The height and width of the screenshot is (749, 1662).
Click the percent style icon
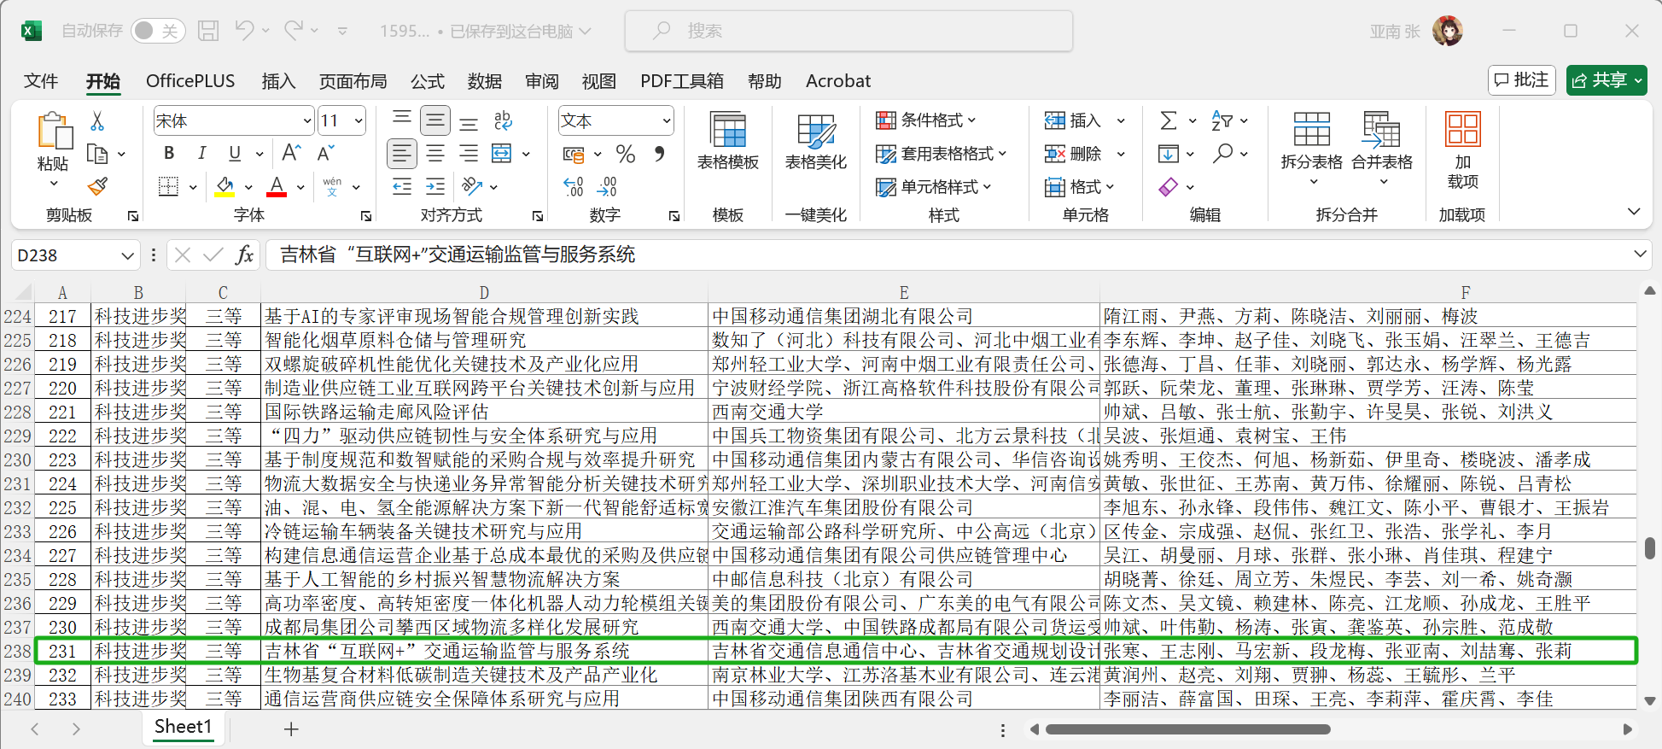(626, 155)
